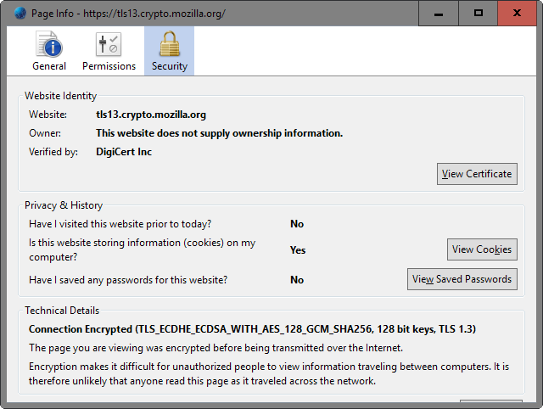Click 'Encryption makes it difficult' paragraph
Screen dimensions: 543x409
(x=269, y=373)
